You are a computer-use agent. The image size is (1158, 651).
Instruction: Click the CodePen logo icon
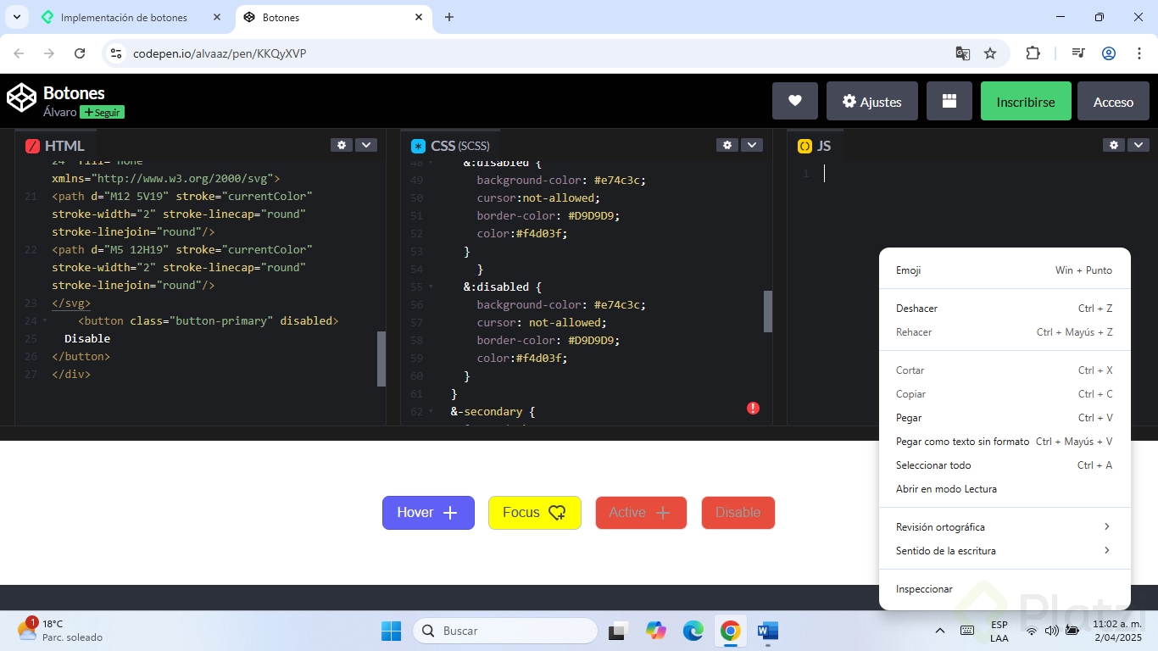point(22,97)
